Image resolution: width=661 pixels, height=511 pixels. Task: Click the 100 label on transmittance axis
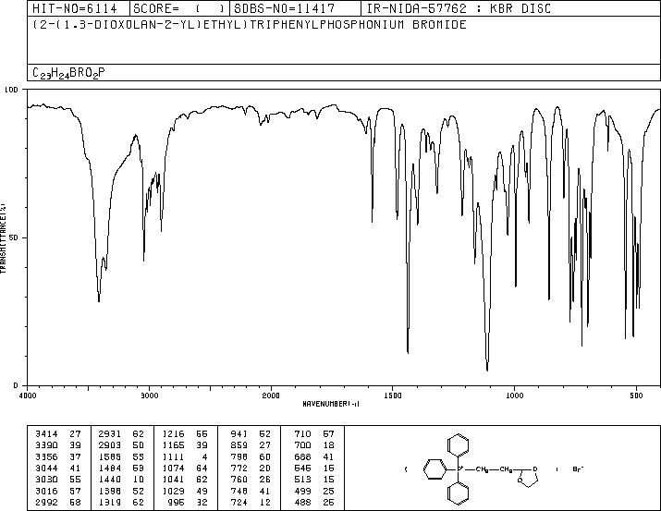tap(11, 90)
